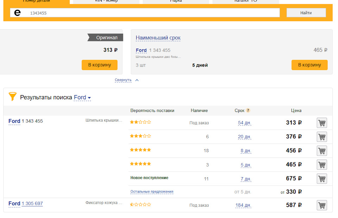Click the part number search field
Viewport: 338px width, 218px height.
pyautogui.click(x=151, y=13)
